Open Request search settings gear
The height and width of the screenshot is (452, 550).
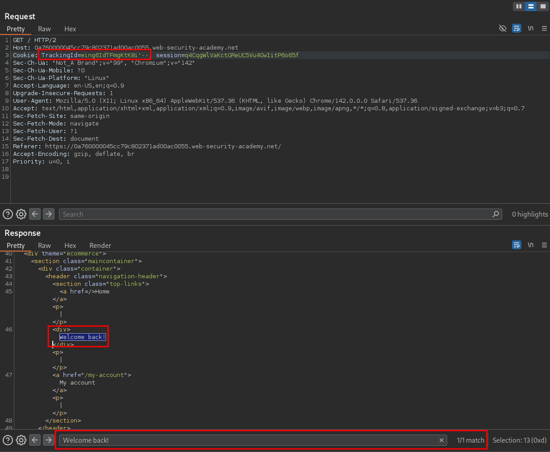pyautogui.click(x=21, y=214)
